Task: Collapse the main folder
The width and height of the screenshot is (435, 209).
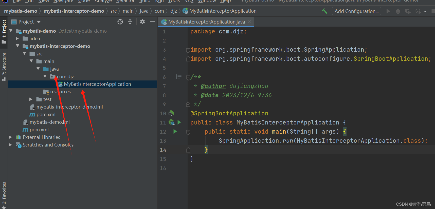Action: 31,61
